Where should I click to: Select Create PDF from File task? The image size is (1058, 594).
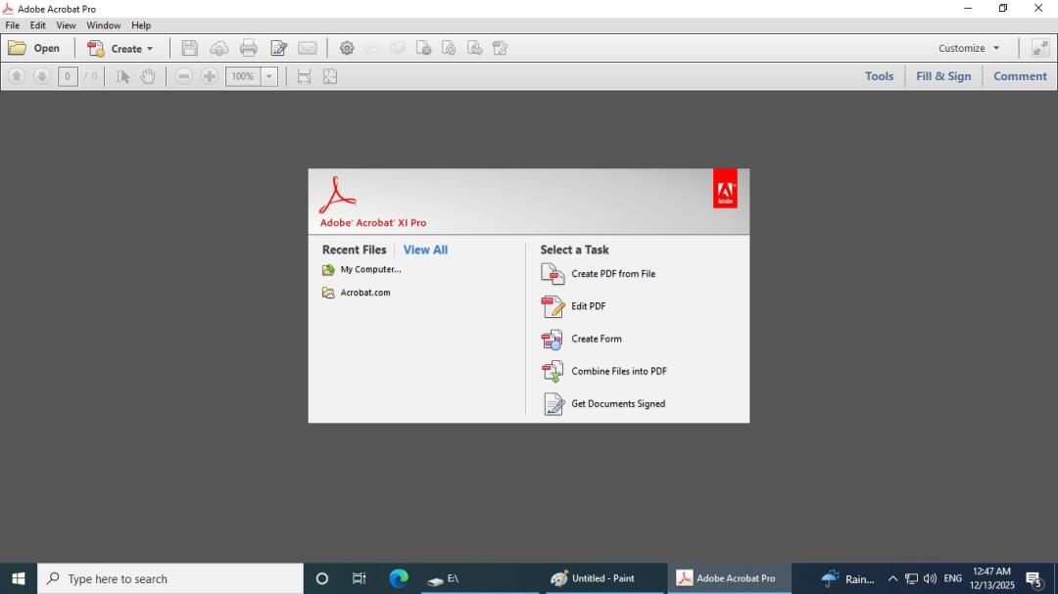click(x=598, y=274)
